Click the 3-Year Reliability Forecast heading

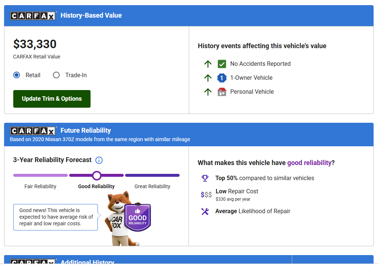click(52, 160)
